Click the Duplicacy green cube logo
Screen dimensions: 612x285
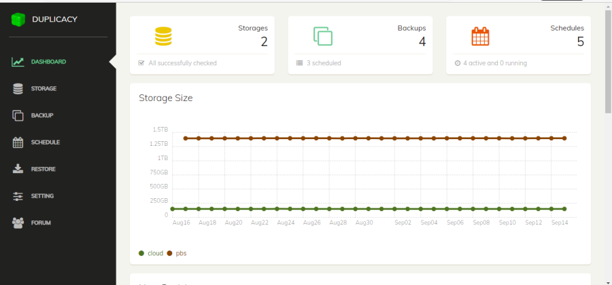coord(18,20)
